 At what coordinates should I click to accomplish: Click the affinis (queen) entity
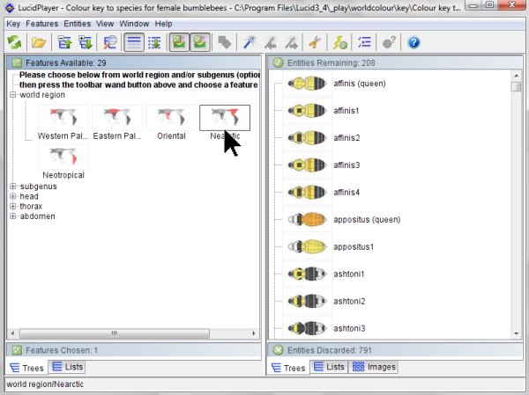click(360, 84)
